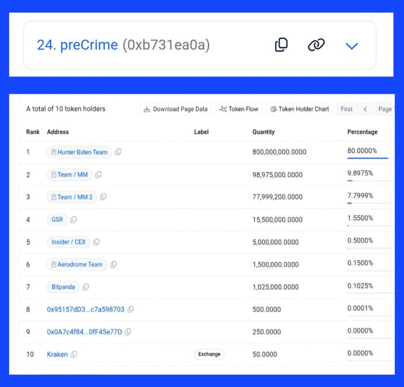Click the Exchange label tag
The width and height of the screenshot is (404, 387).
coord(209,354)
